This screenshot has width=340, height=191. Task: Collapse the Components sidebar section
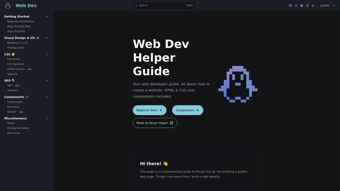click(x=47, y=97)
